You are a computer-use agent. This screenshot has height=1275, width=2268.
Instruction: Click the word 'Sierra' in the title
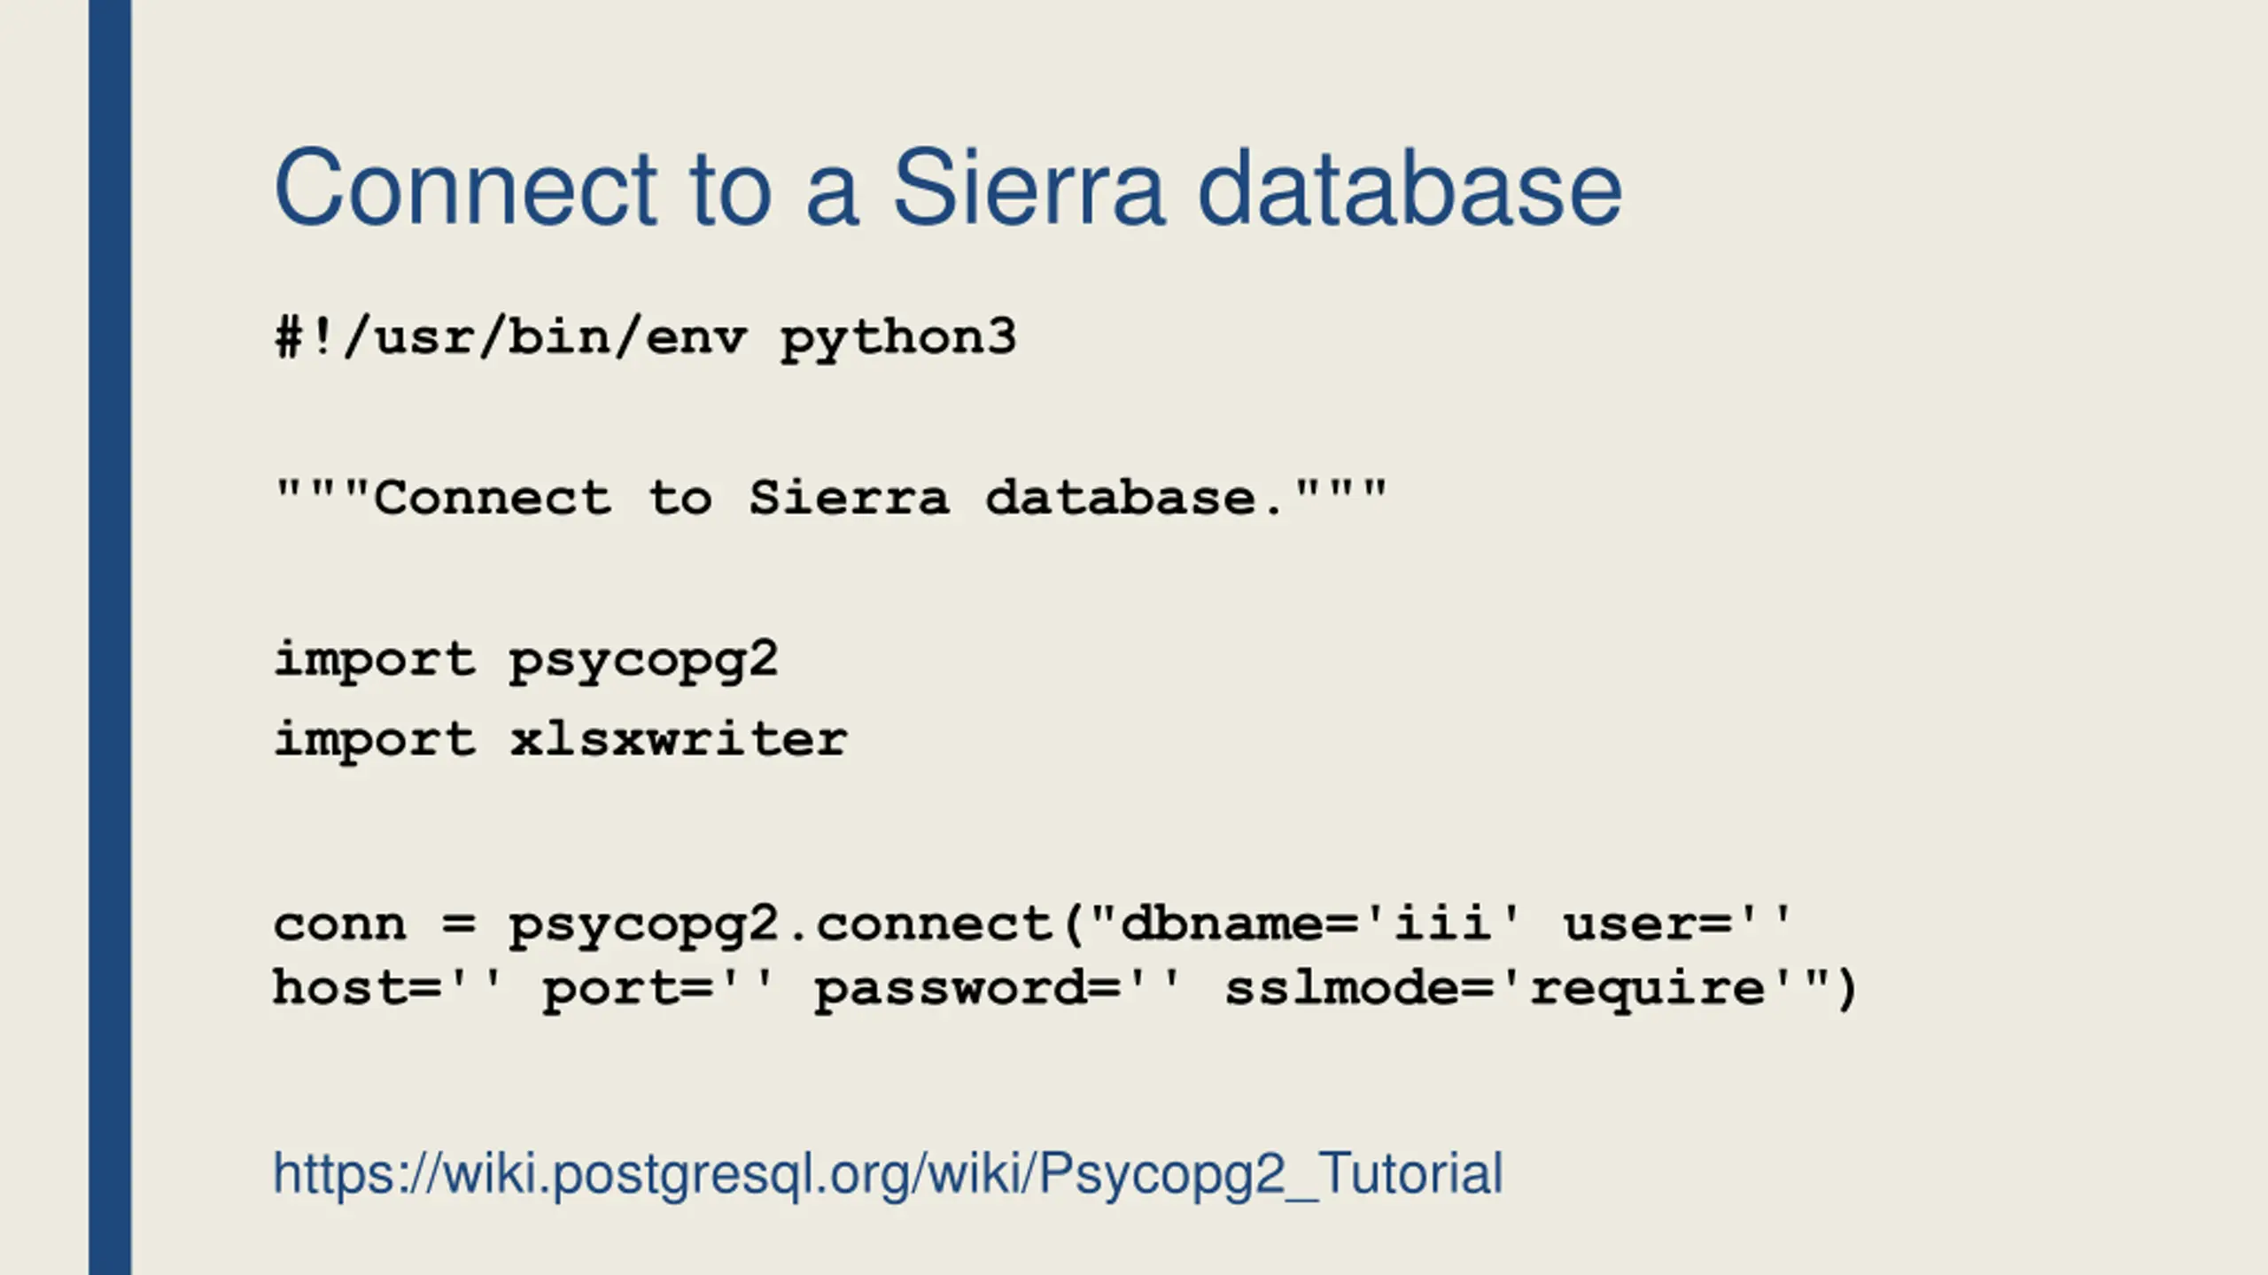(1028, 188)
